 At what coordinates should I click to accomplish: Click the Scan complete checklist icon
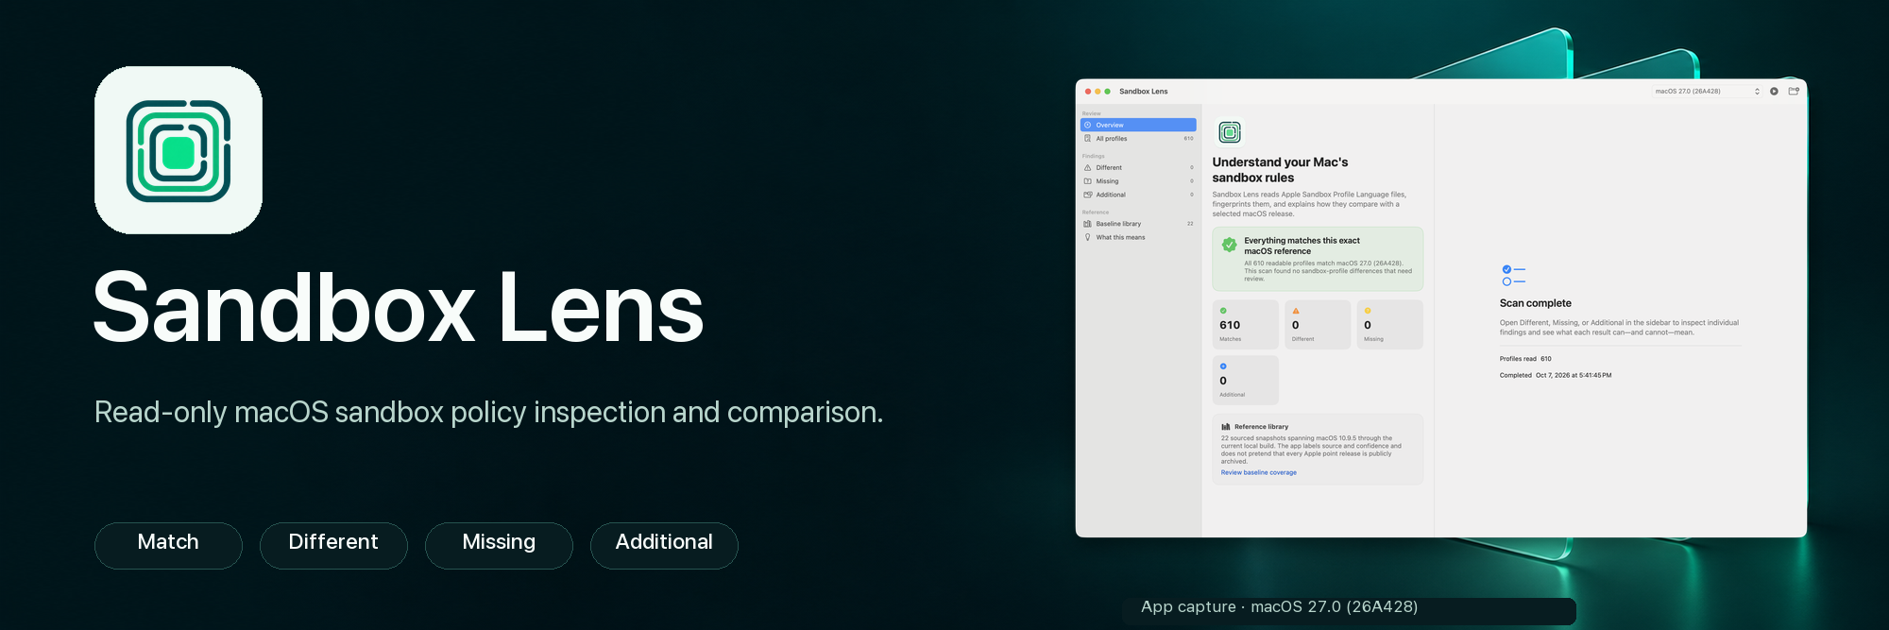(x=1513, y=276)
